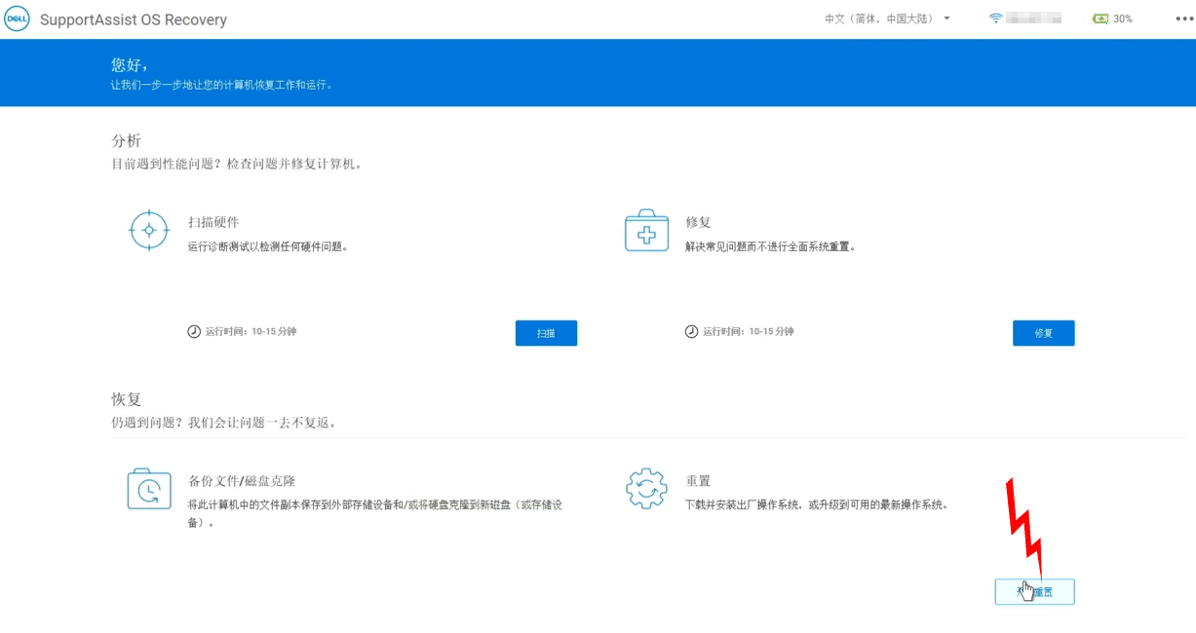Expand the language dropdown arrow
Viewport: 1196px width, 633px height.
(x=946, y=19)
